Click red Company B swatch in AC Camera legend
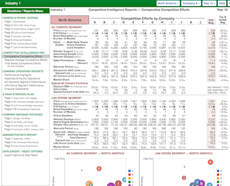This screenshot has width=230, height=186. (x=129, y=175)
